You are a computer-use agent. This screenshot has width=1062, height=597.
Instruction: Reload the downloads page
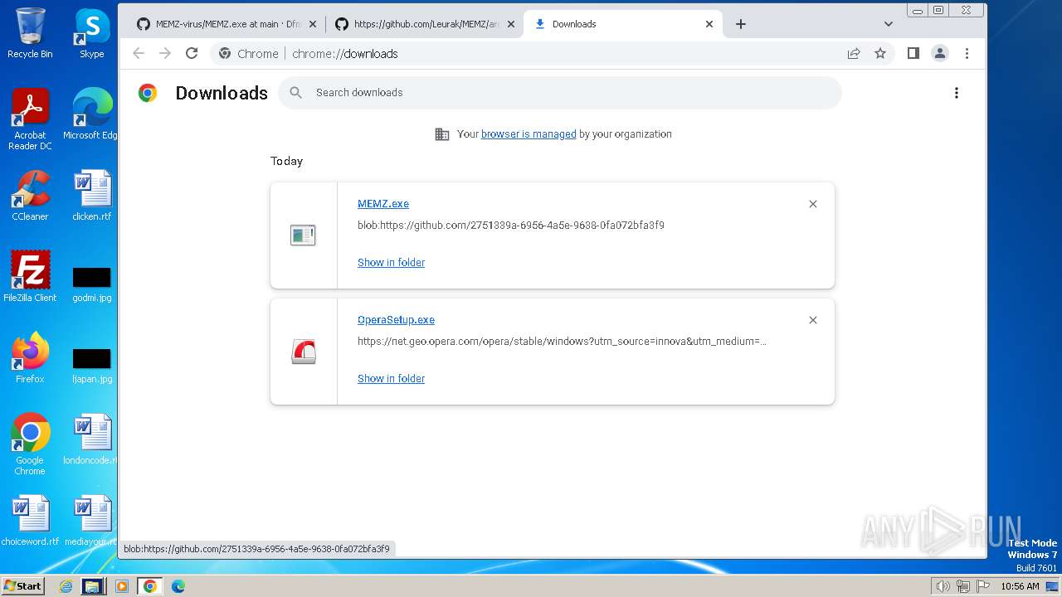pyautogui.click(x=192, y=53)
